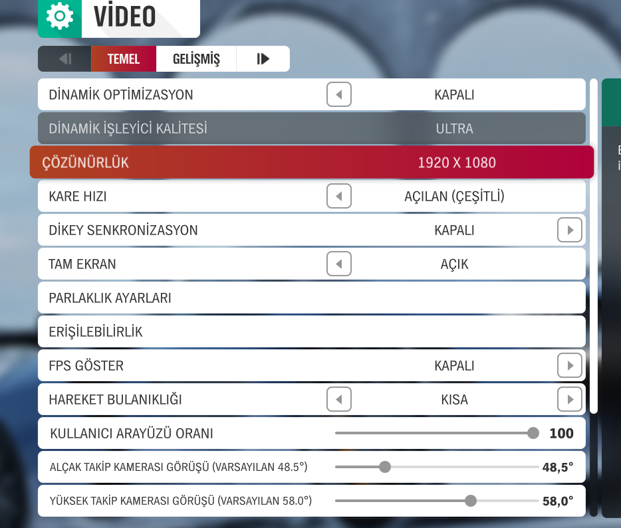Select the TEMEL tab
Viewport: 621px width, 528px height.
click(x=124, y=59)
